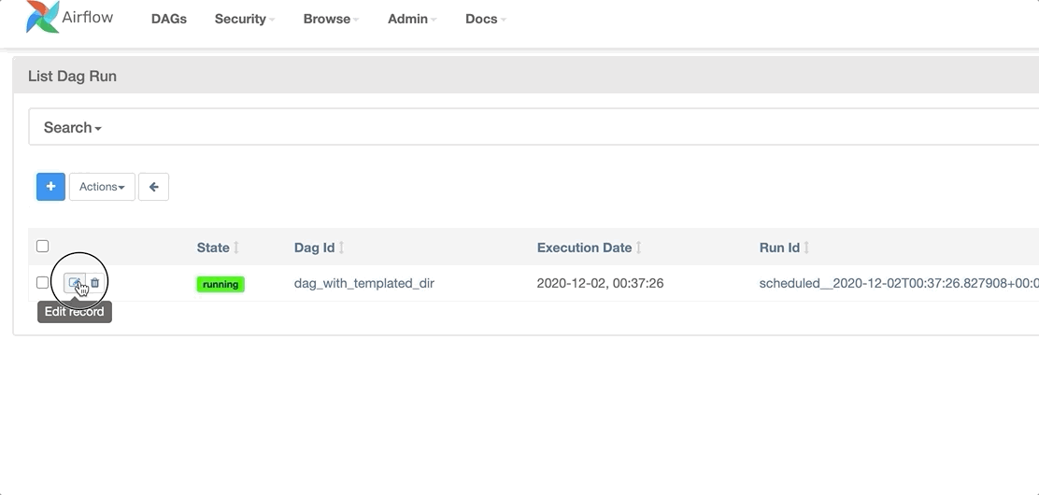Click the Airflow brand name text
This screenshot has height=495, width=1039.
[88, 17]
